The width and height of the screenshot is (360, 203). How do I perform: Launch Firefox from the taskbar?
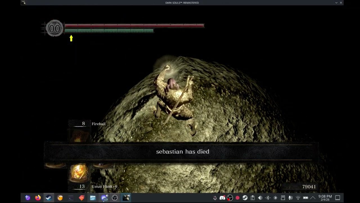point(38,198)
